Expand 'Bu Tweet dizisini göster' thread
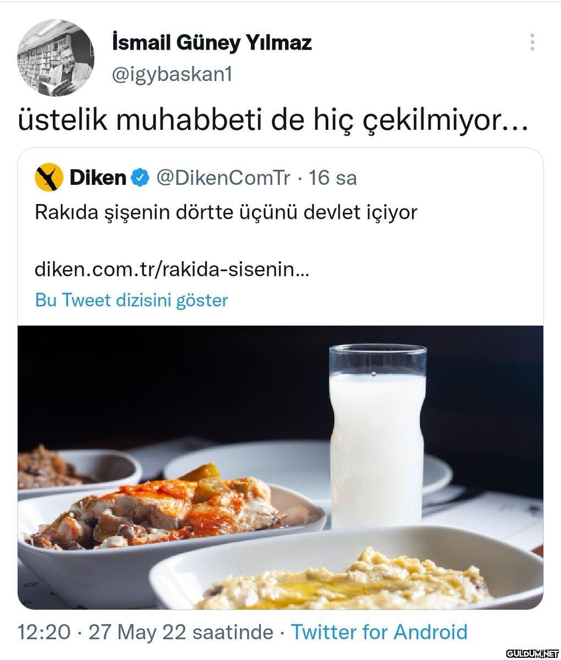This screenshot has width=561, height=660. (x=131, y=300)
